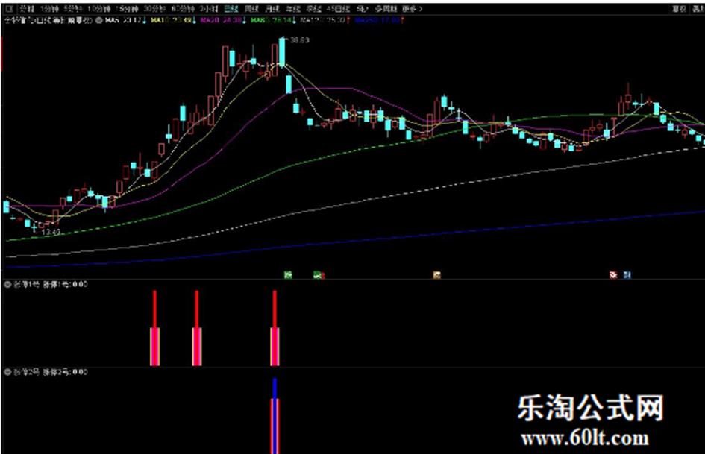Open the 多周期 multi-period view

tap(386, 8)
